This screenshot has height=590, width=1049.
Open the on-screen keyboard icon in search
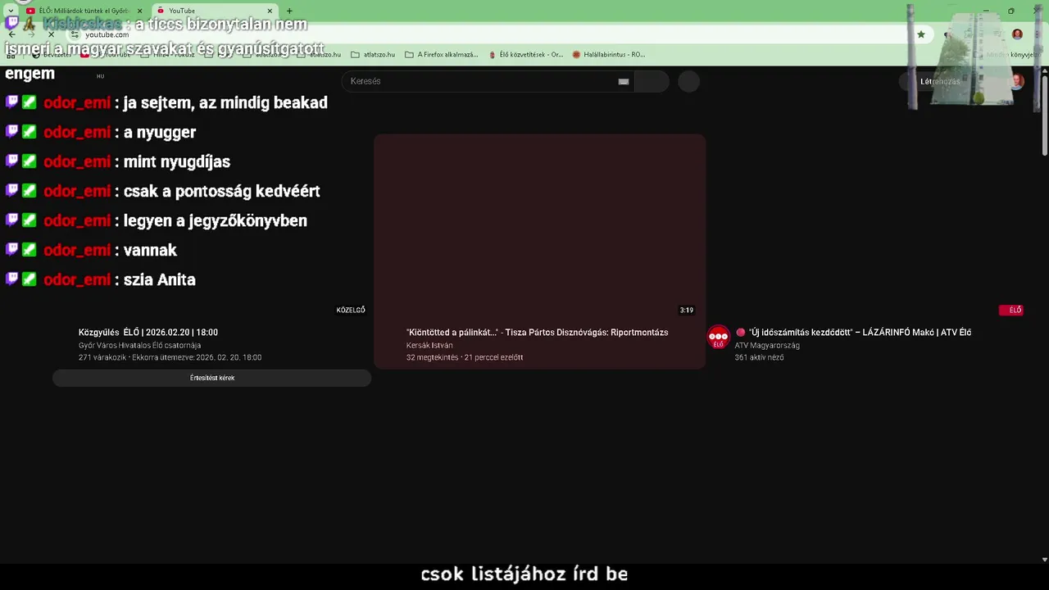pyautogui.click(x=624, y=81)
